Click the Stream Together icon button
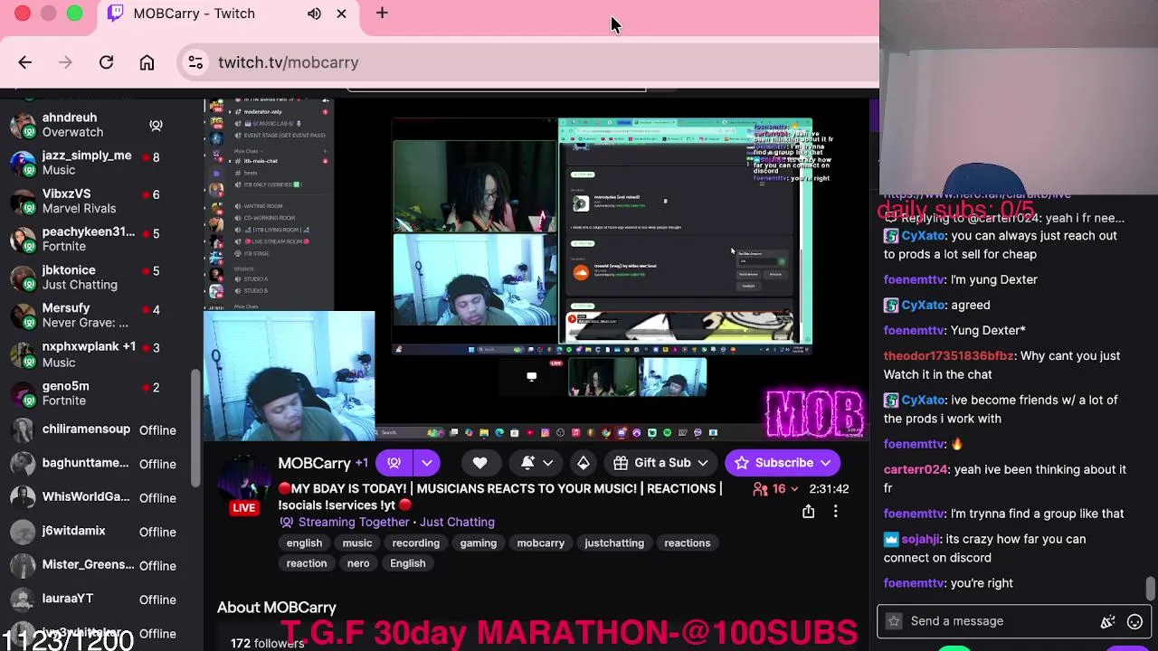1158x651 pixels. [394, 463]
